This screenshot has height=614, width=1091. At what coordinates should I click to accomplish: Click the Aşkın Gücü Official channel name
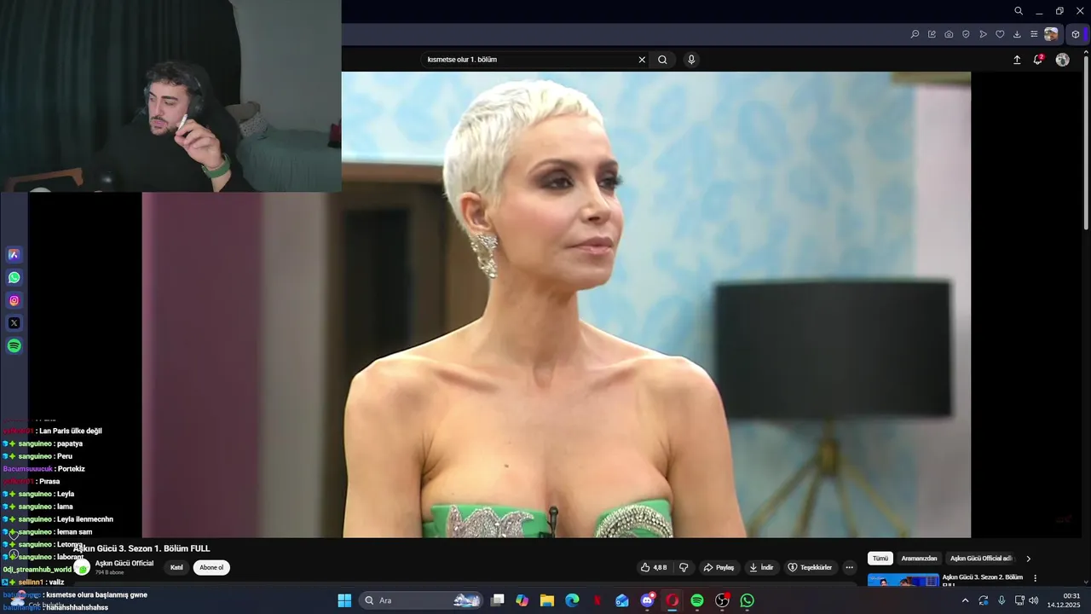124,564
